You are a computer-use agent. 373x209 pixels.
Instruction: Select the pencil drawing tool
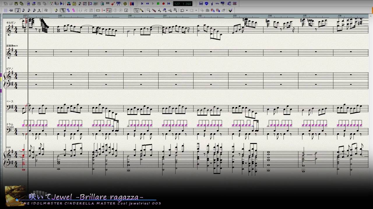point(142,10)
